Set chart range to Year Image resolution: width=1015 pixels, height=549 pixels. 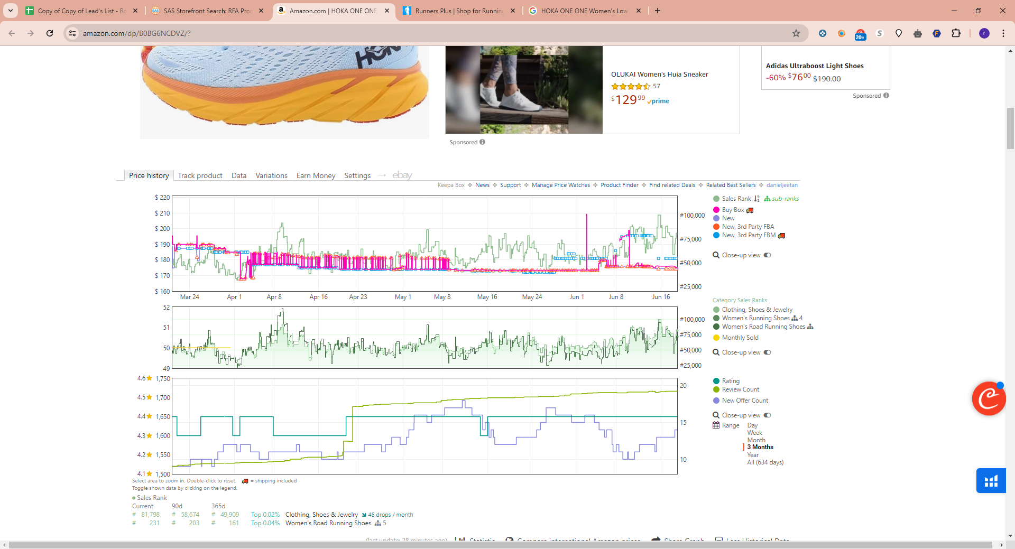click(753, 455)
